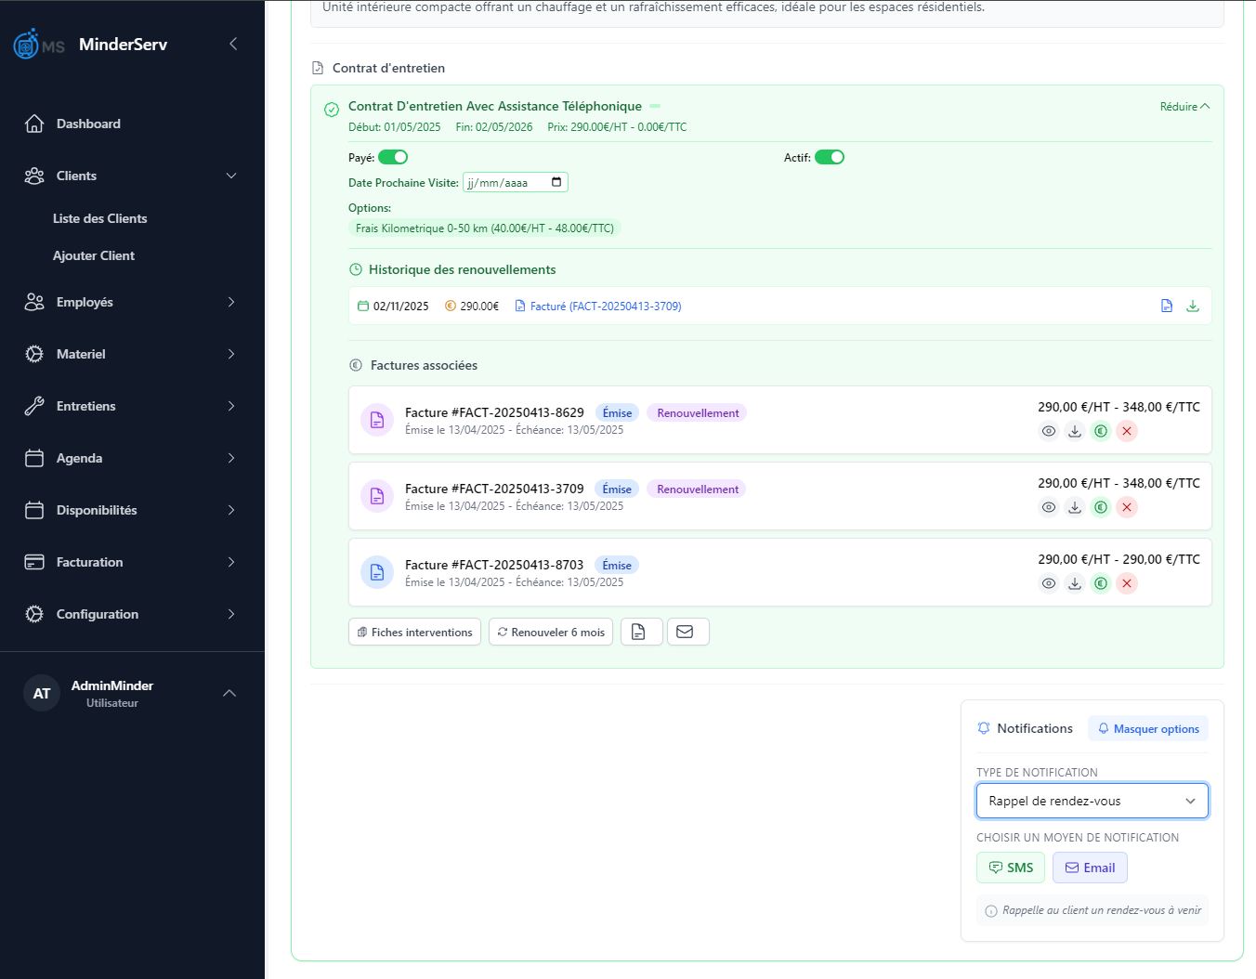Download the renewal document from 02/11/2025
This screenshot has width=1256, height=979.
pyautogui.click(x=1193, y=305)
